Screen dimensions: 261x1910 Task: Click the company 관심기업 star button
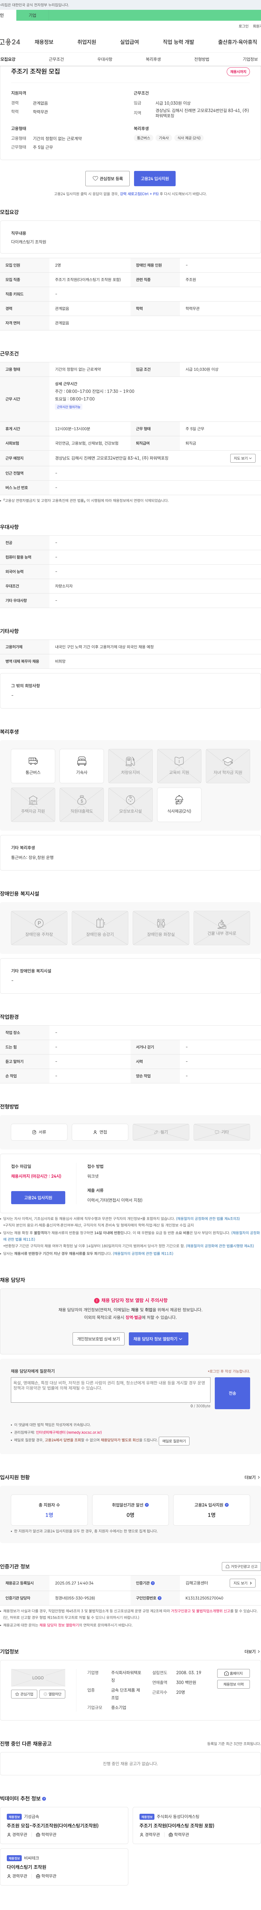pos(24,1694)
